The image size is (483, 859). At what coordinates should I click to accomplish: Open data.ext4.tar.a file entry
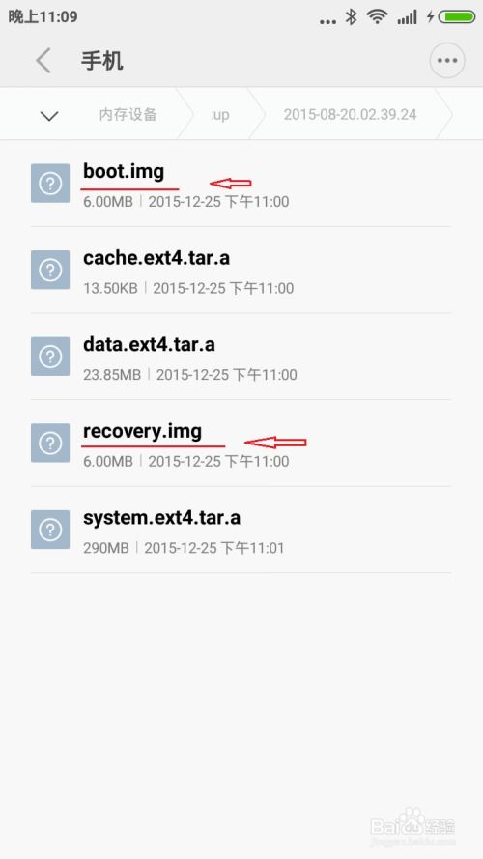pos(241,357)
